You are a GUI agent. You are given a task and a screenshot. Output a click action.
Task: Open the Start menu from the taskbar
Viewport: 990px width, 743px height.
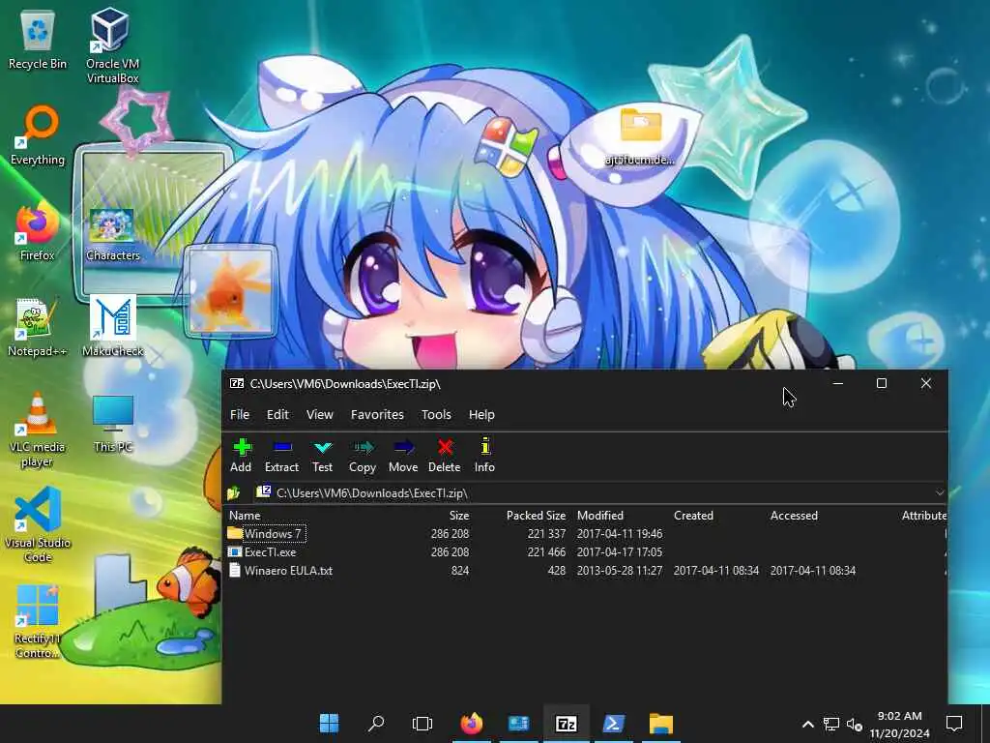329,723
